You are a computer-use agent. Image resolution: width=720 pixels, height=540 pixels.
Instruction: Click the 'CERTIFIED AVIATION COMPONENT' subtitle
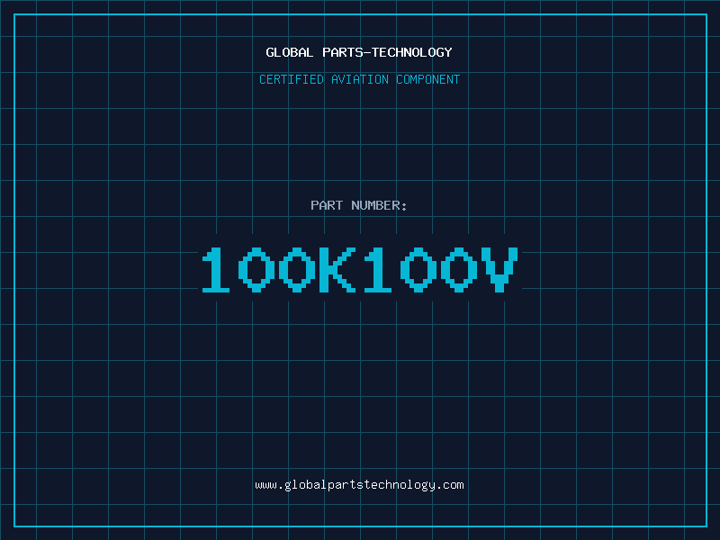coord(359,79)
